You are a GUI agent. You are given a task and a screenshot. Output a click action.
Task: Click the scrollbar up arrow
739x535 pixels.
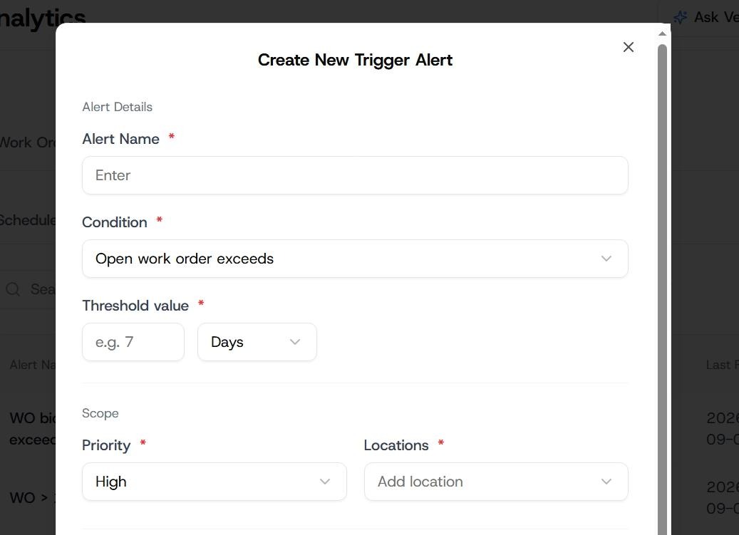[662, 33]
